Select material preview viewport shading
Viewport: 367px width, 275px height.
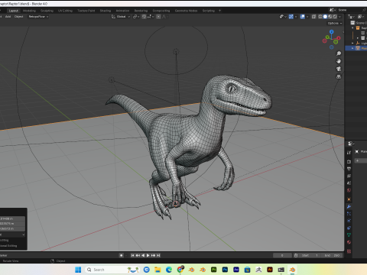[330, 17]
